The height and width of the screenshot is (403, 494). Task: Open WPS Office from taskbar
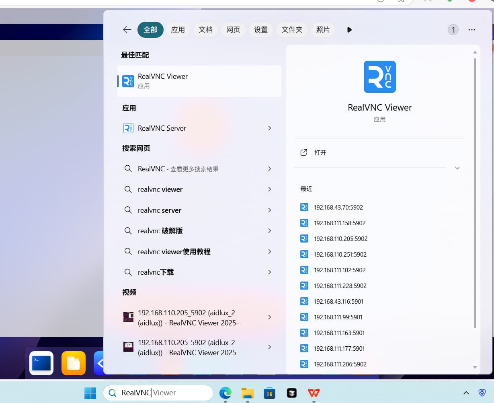click(314, 393)
